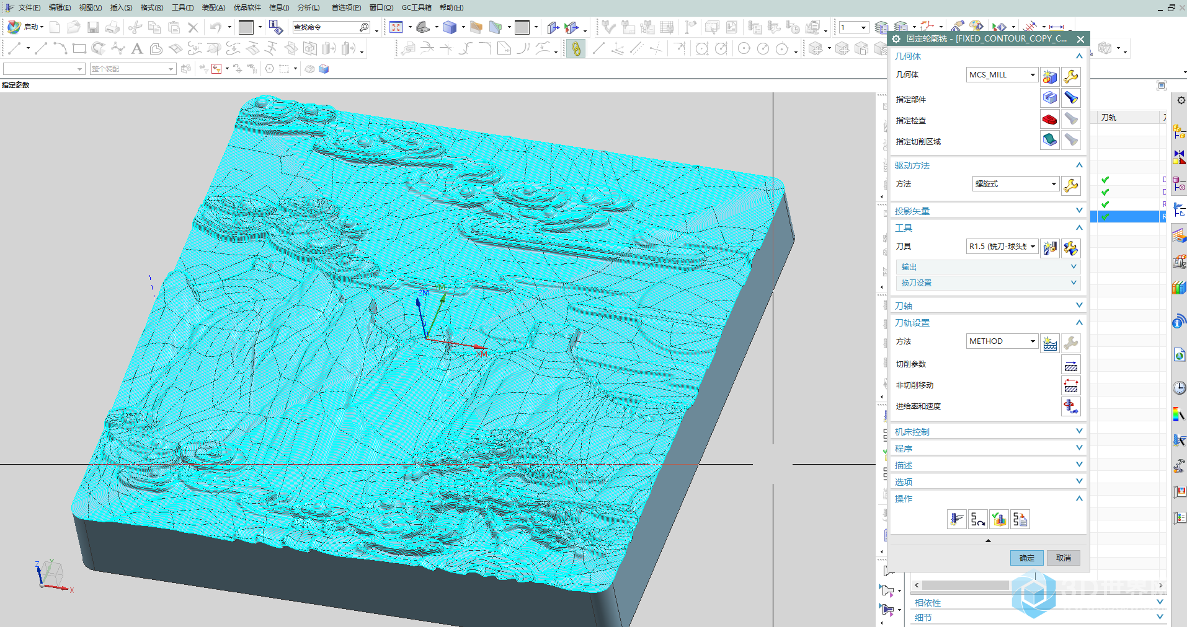This screenshot has height=627, width=1187.
Task: Click the text 'A' tool icon
Action: pyautogui.click(x=137, y=48)
